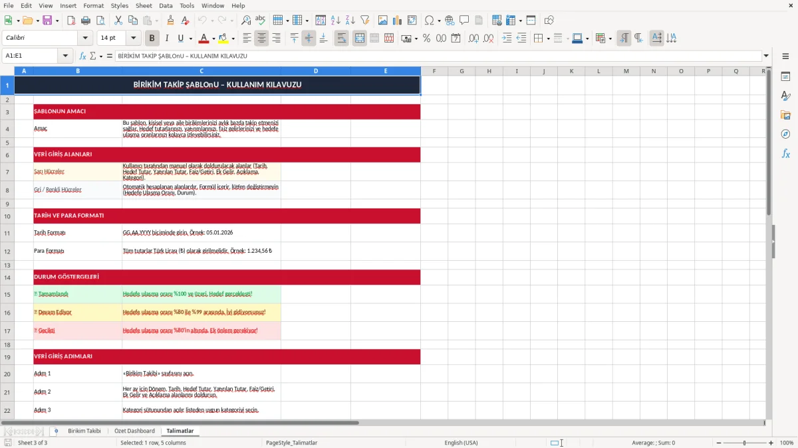Screen dimensions: 798x448
Task: Click the Cut scissors icon
Action: pyautogui.click(x=118, y=21)
